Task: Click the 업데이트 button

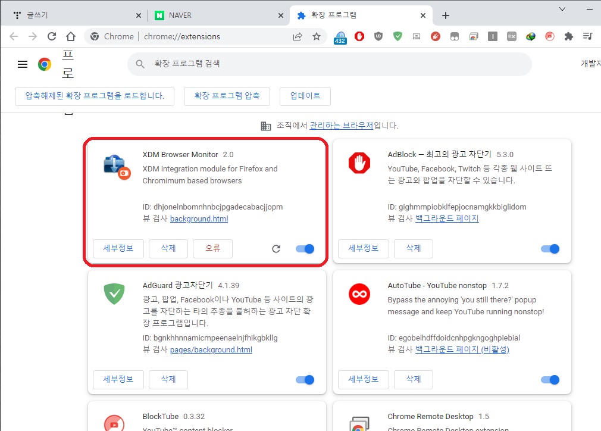Action: [x=305, y=96]
